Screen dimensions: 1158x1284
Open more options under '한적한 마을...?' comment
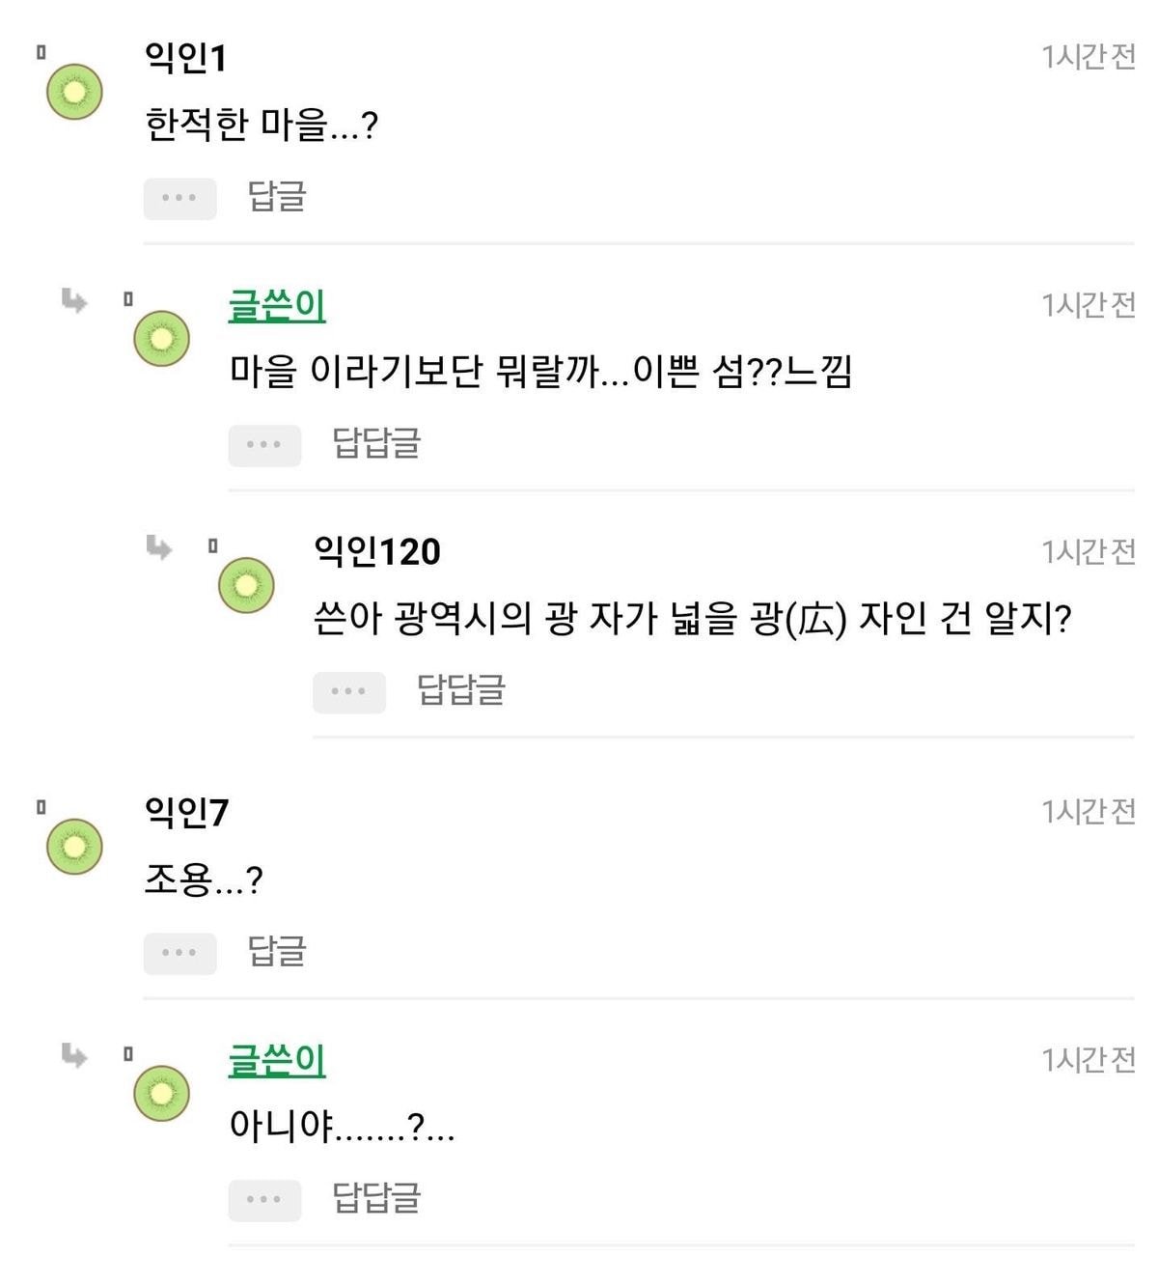(x=179, y=199)
